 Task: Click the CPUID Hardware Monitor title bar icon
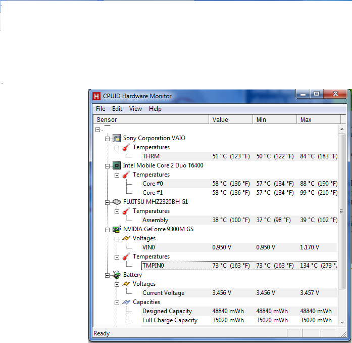(x=96, y=96)
